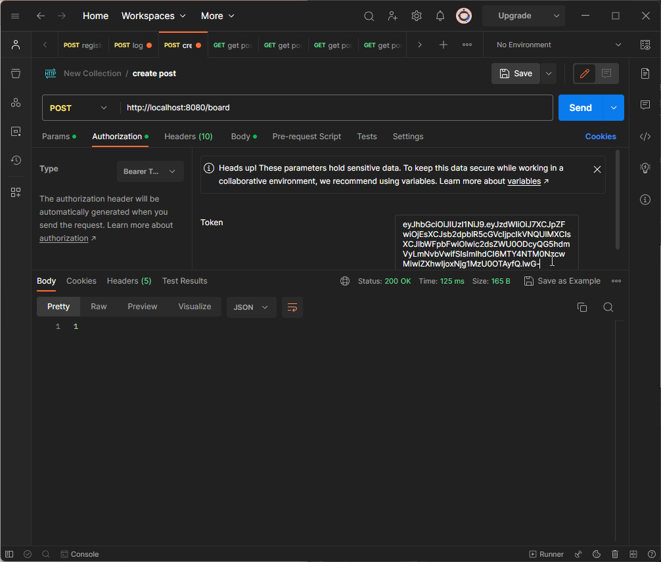Open the request Info icon

[x=645, y=200]
